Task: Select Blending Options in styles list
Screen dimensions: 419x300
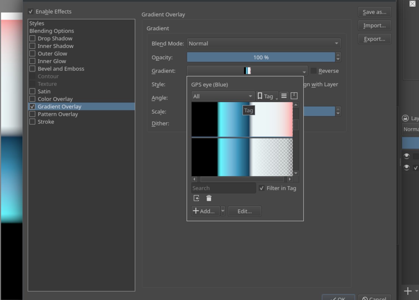Action: (x=52, y=31)
